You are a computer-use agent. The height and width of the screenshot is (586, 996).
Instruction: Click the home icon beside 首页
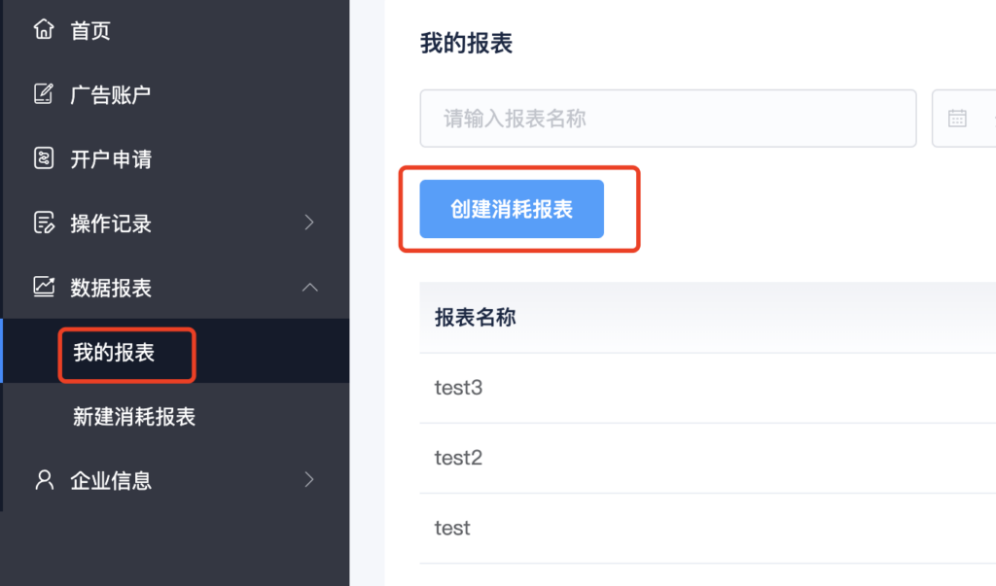pos(44,29)
